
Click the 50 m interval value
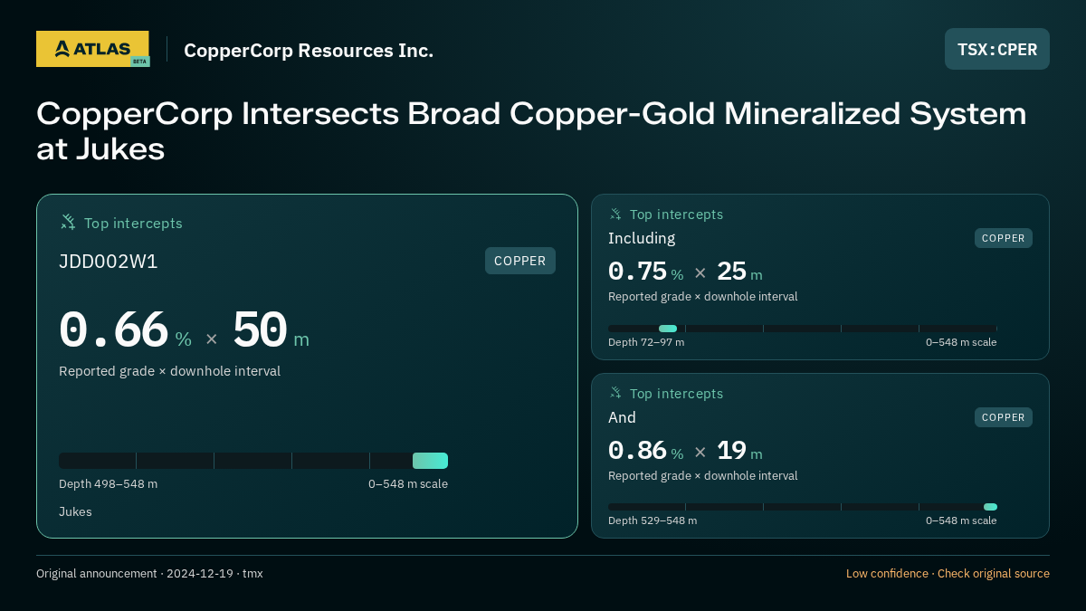tap(271, 330)
